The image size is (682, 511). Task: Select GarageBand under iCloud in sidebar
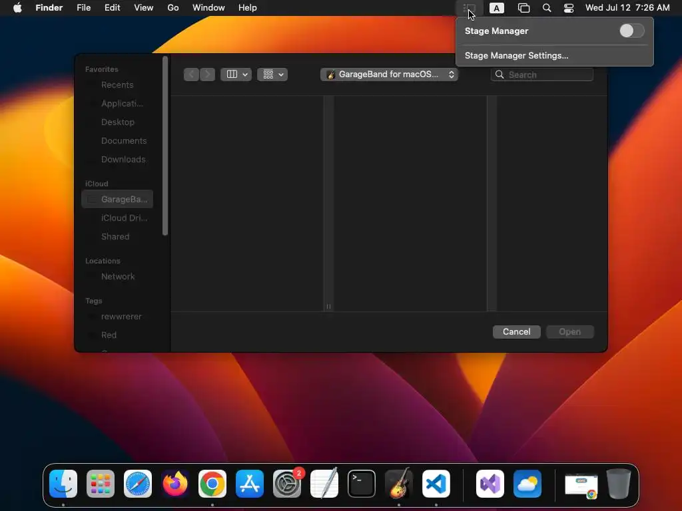[x=117, y=200]
